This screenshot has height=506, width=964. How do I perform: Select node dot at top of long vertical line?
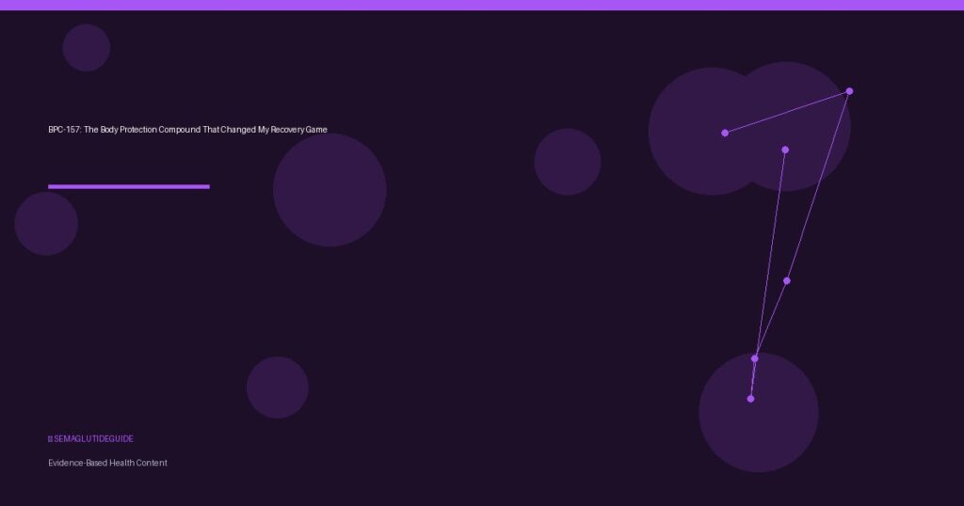(x=785, y=150)
